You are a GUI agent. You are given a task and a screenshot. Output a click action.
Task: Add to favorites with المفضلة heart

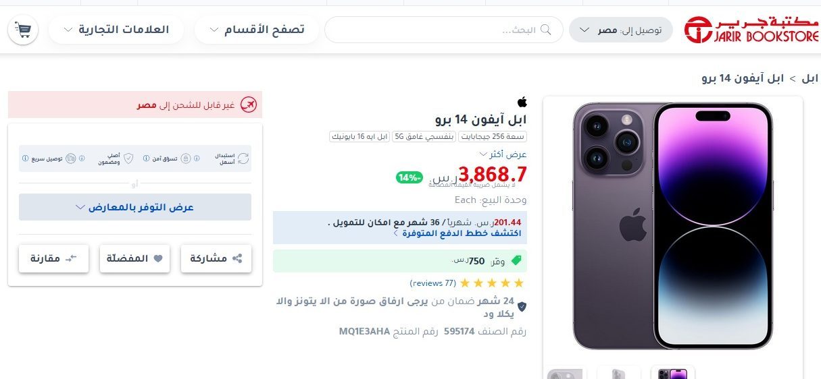[135, 259]
